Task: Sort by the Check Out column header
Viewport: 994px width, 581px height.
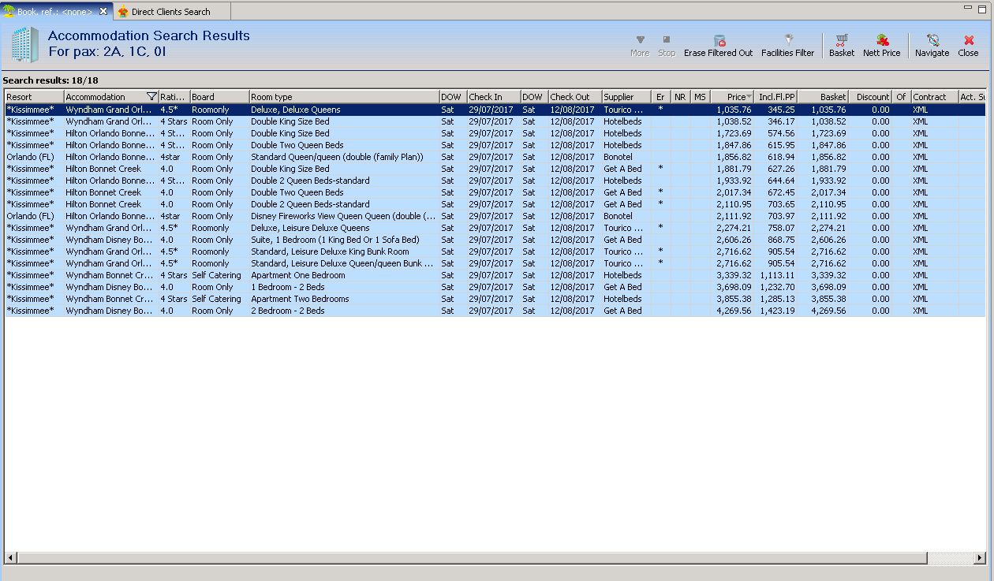Action: click(x=575, y=97)
